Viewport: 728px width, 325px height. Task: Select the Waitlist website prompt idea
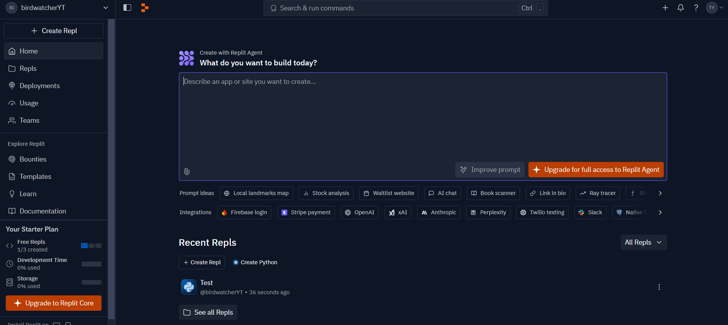point(389,193)
